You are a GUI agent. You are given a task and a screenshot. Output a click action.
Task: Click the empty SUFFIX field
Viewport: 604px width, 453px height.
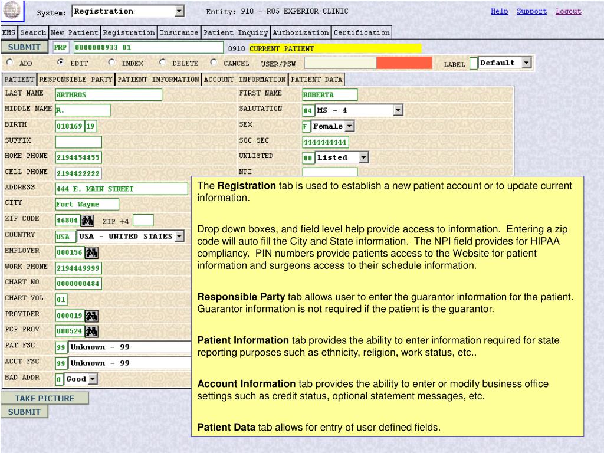(78, 142)
